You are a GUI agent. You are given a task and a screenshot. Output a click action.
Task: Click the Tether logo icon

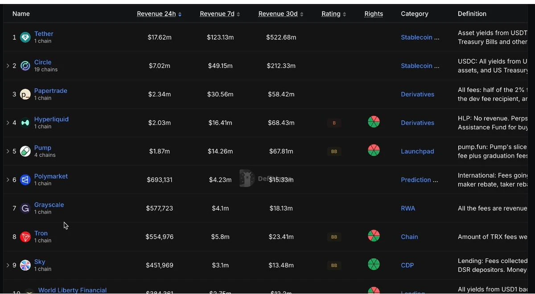[x=25, y=37]
